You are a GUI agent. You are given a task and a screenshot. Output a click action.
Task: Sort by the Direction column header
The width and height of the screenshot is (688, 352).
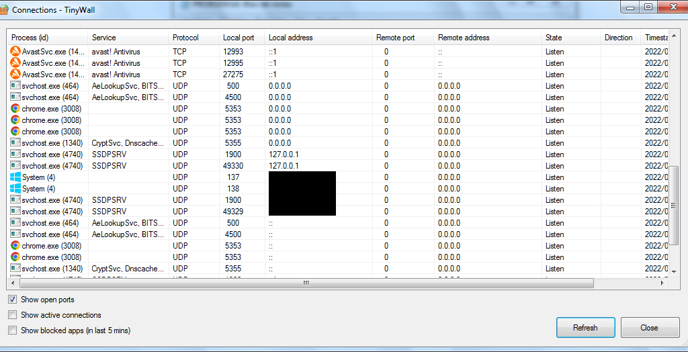[x=620, y=38]
